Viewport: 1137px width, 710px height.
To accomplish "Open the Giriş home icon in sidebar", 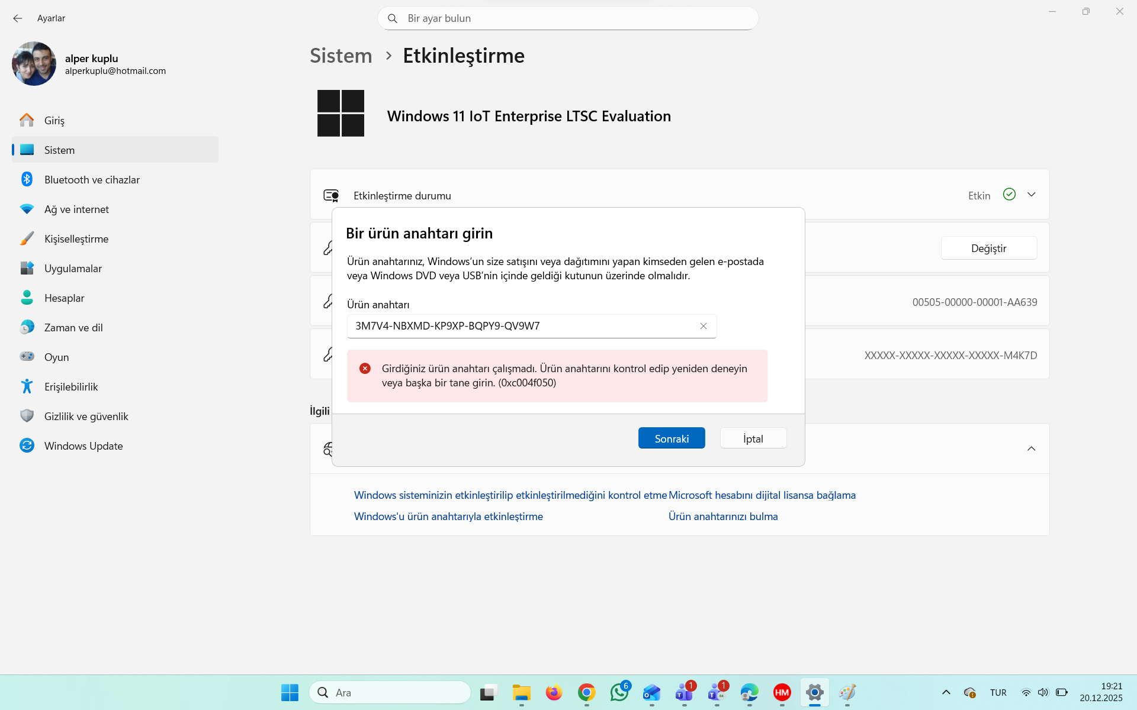I will (x=27, y=120).
